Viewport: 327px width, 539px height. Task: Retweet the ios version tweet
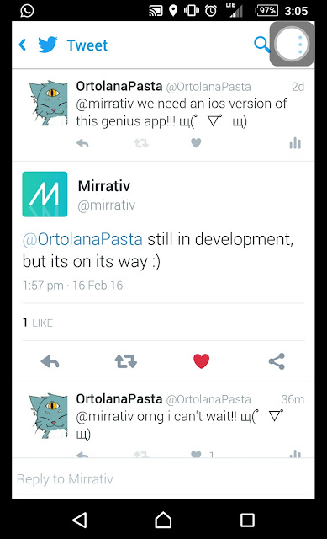pyautogui.click(x=141, y=143)
